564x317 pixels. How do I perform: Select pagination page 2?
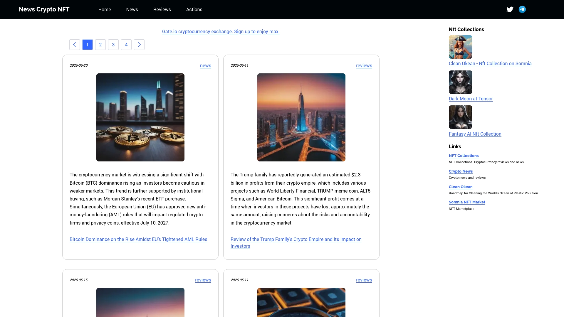click(x=100, y=45)
